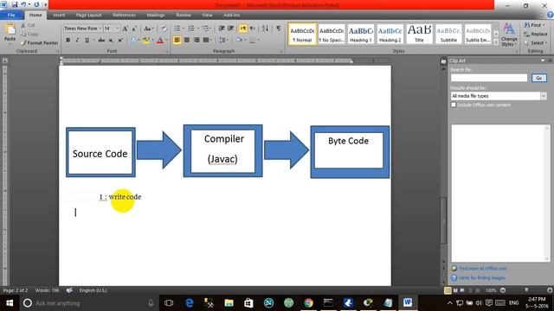Click the Shrink Font button

pyautogui.click(x=134, y=29)
